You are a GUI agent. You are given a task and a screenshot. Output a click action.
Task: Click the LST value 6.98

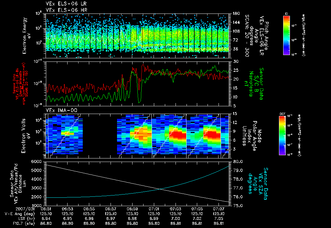(132, 219)
